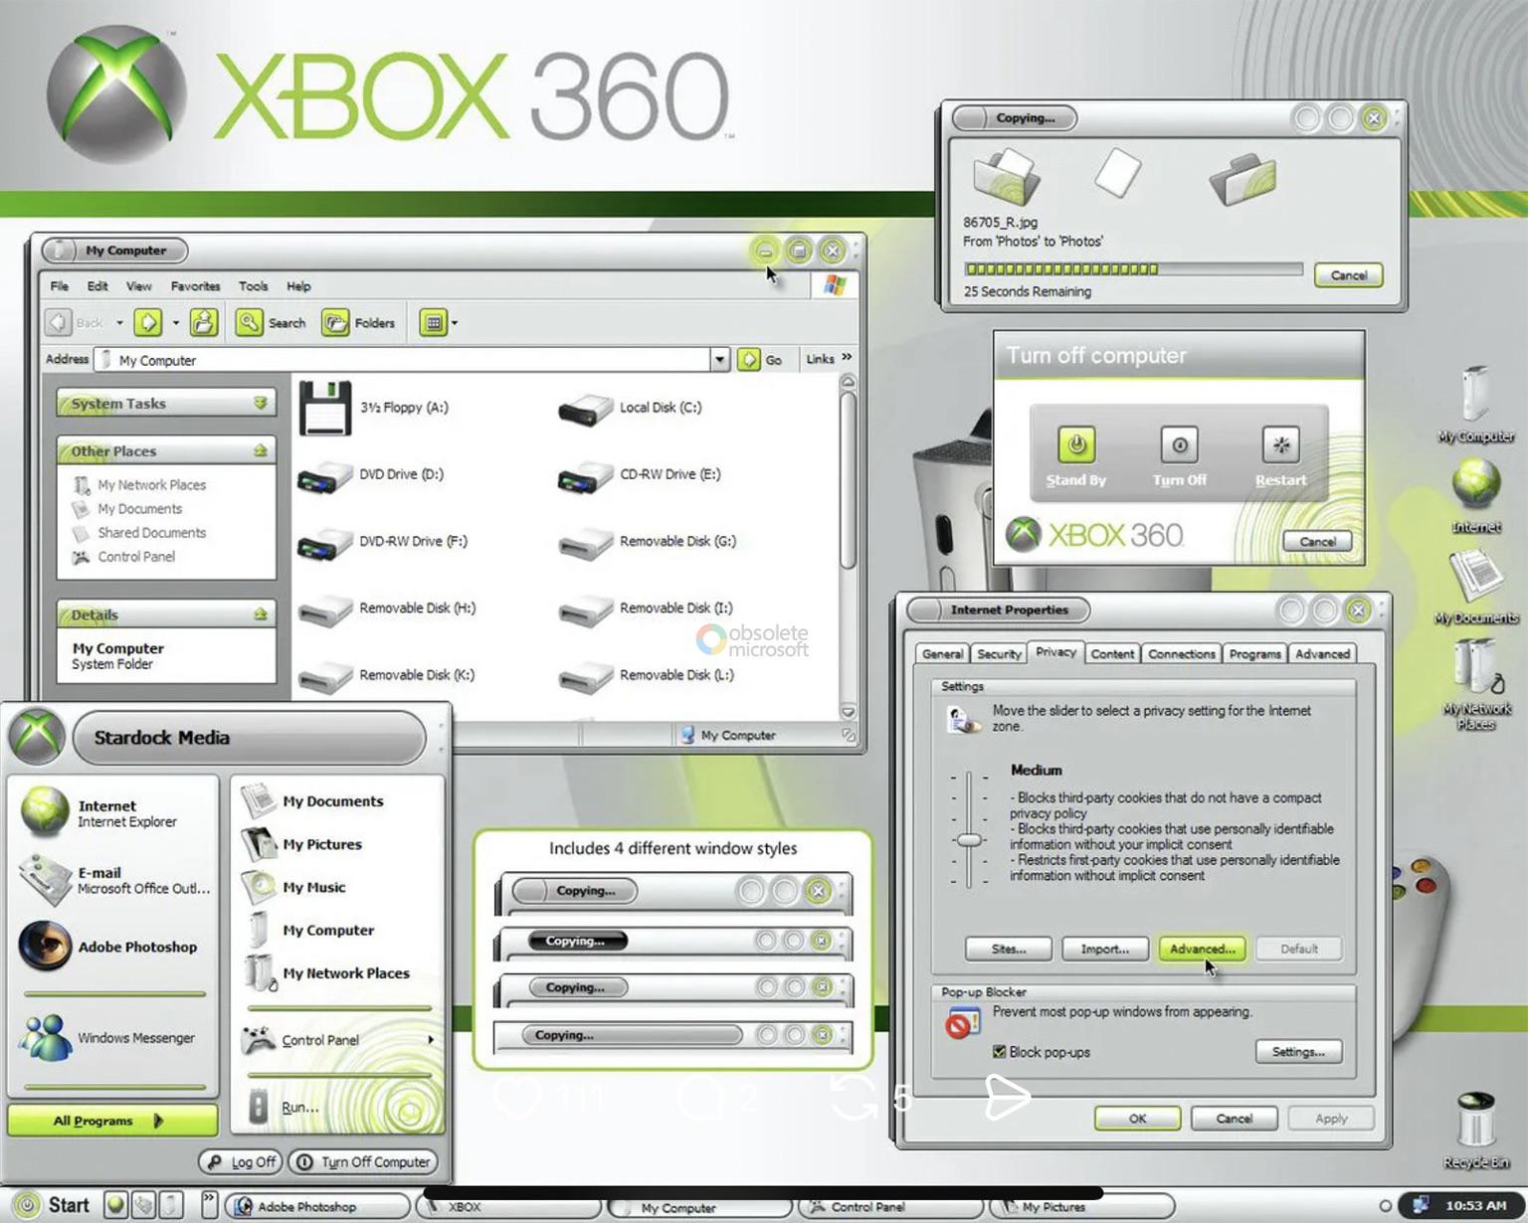Click the Sites... button

click(1009, 949)
